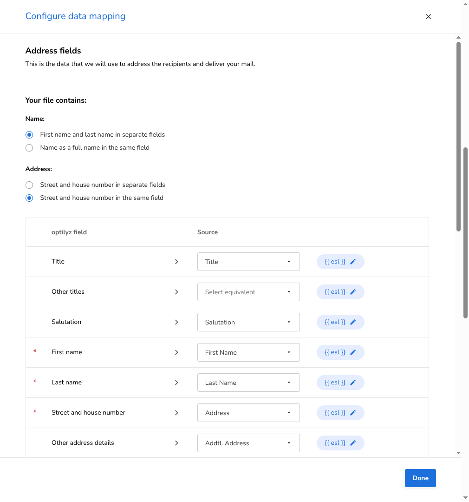The height and width of the screenshot is (502, 469).
Task: Choose Name as a full name in same field
Action: click(29, 148)
